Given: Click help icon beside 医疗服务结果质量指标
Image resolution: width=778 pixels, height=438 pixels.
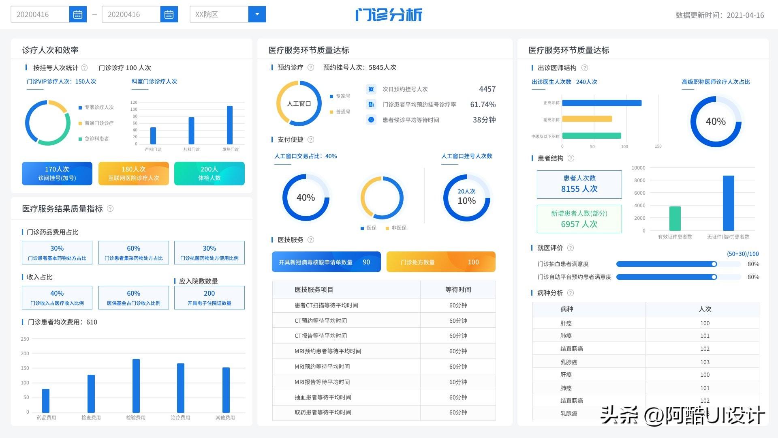Looking at the screenshot, I should (x=110, y=208).
